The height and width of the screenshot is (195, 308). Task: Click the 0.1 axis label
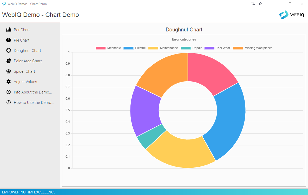[x=68, y=157]
